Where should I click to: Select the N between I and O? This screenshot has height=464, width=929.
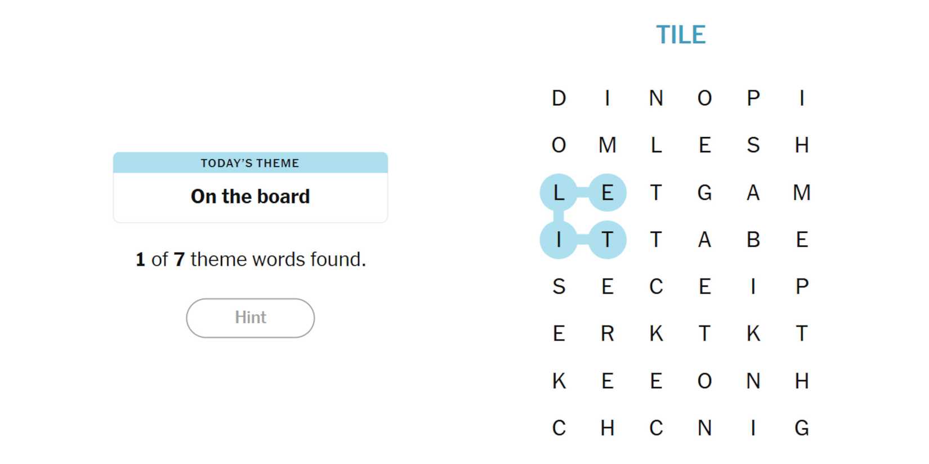(656, 98)
